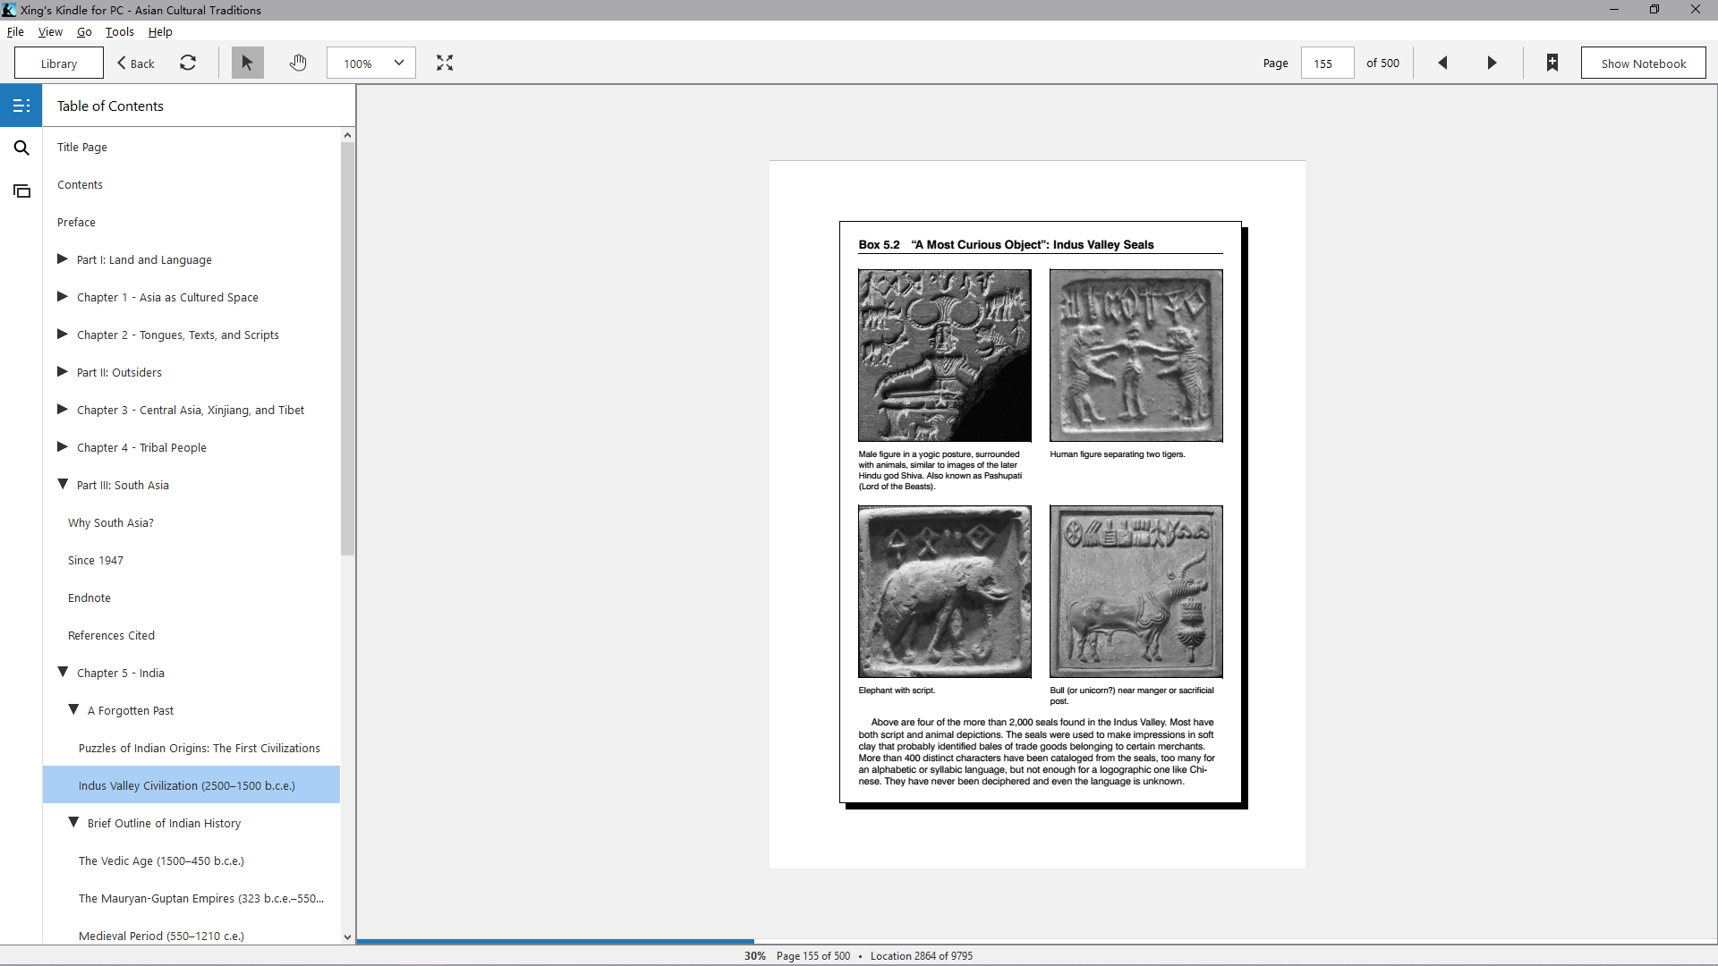Click the contents scroll up arrow
This screenshot has width=1718, height=966.
point(347,135)
